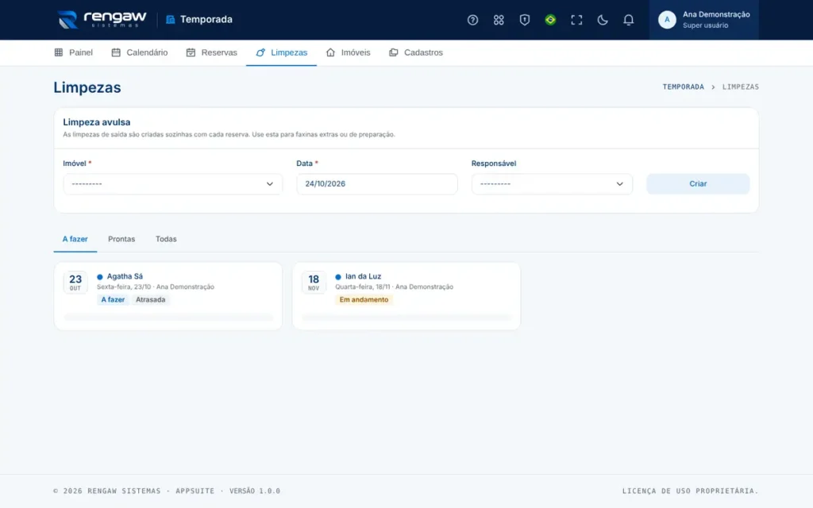Screen dimensions: 813x508
Task: Switch to the Reservas tab
Action: pyautogui.click(x=211, y=52)
